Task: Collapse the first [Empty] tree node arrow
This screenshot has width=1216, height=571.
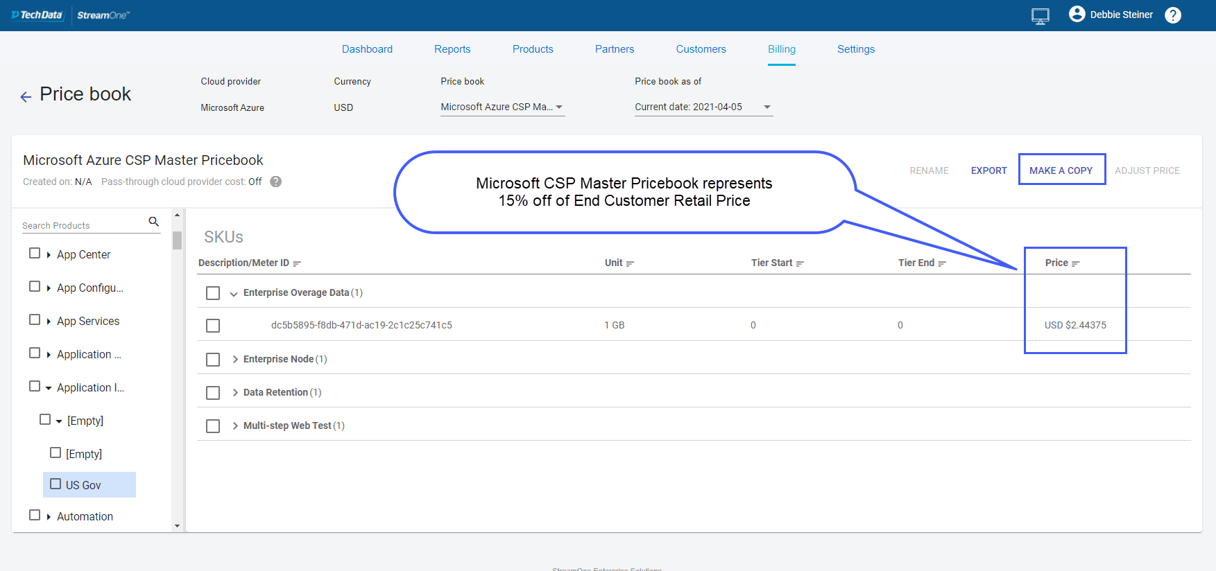Action: [x=59, y=421]
